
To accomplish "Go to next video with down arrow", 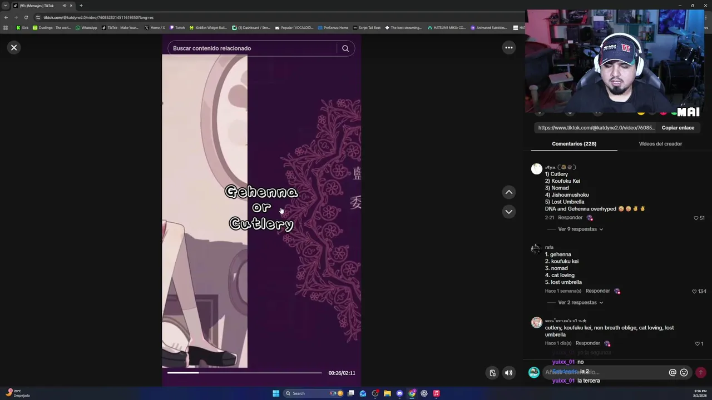I will click(508, 212).
